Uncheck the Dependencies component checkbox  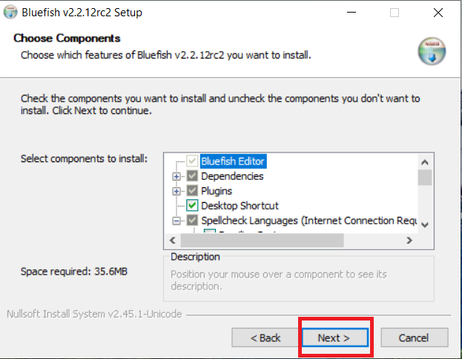tap(192, 176)
